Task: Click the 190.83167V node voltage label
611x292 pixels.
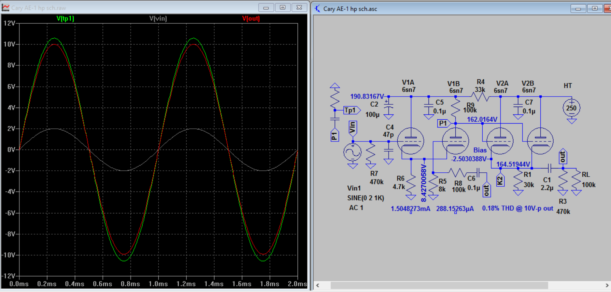Action: click(367, 96)
